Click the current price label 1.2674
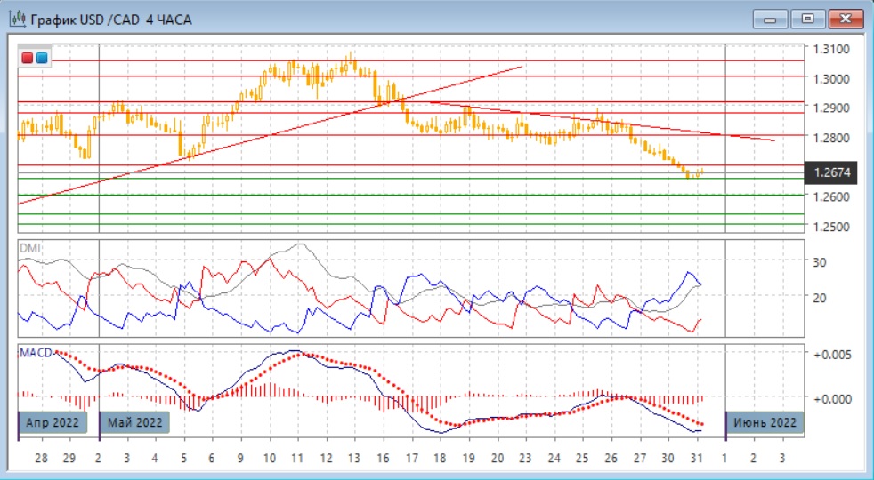This screenshot has height=480, width=874. point(831,172)
